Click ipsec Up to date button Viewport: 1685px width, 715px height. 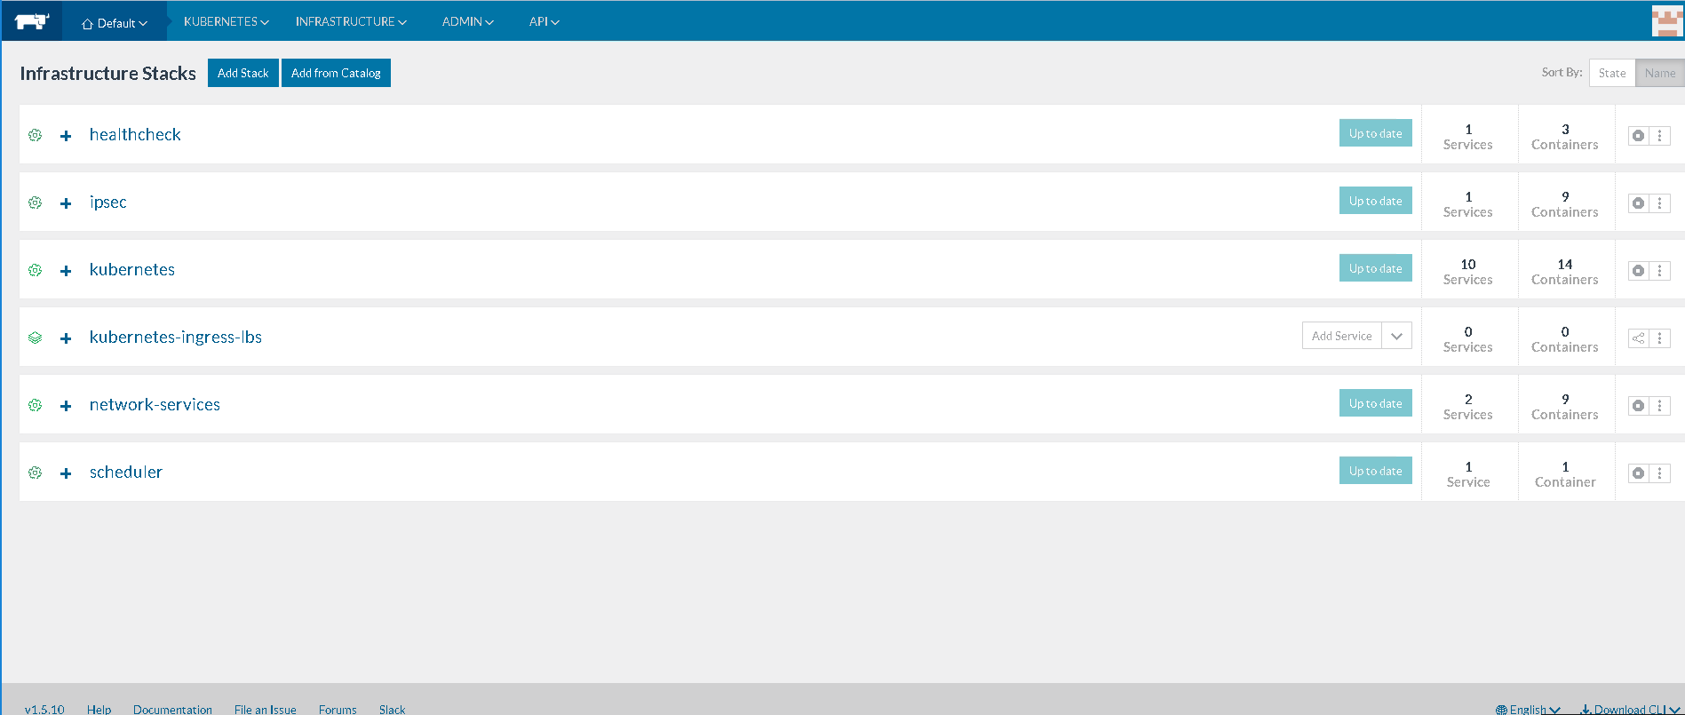[x=1376, y=201]
